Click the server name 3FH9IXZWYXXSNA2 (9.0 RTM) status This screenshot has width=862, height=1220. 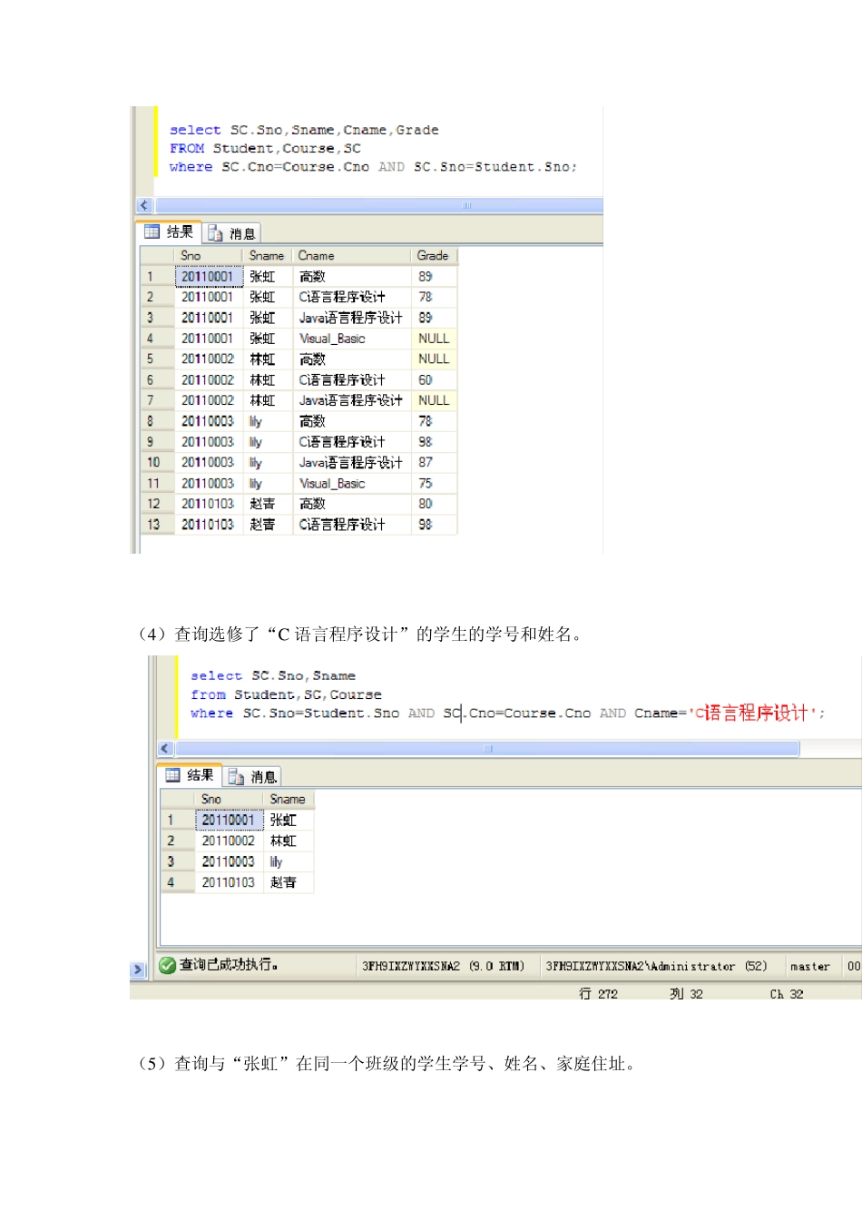(443, 967)
